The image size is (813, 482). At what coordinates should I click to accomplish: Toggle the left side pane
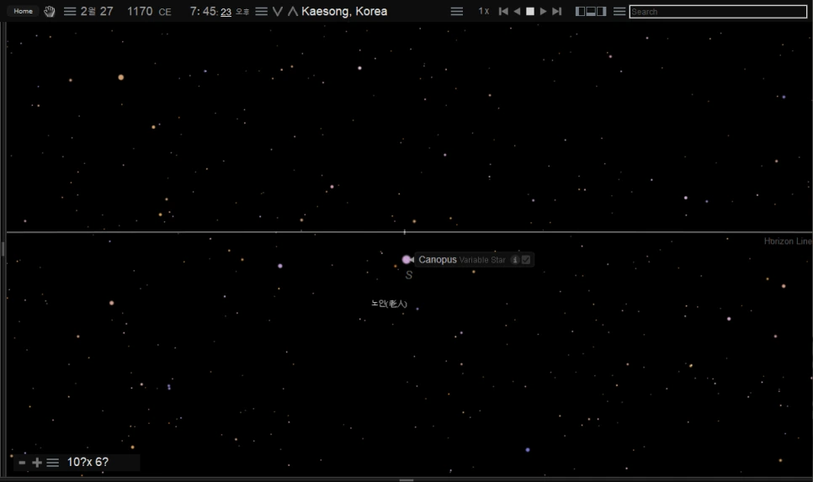pyautogui.click(x=580, y=12)
